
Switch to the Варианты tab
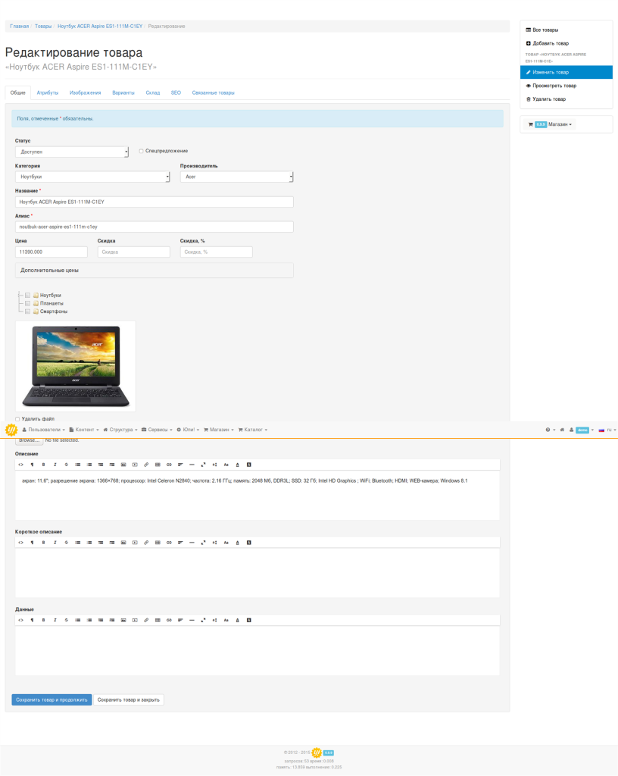click(x=123, y=92)
